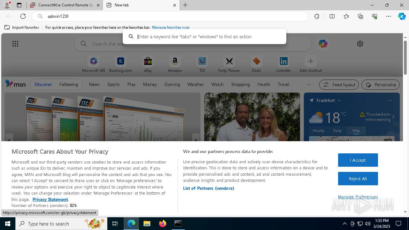Go to msn logo home
Image resolution: width=409 pixels, height=230 pixels.
pos(15,84)
